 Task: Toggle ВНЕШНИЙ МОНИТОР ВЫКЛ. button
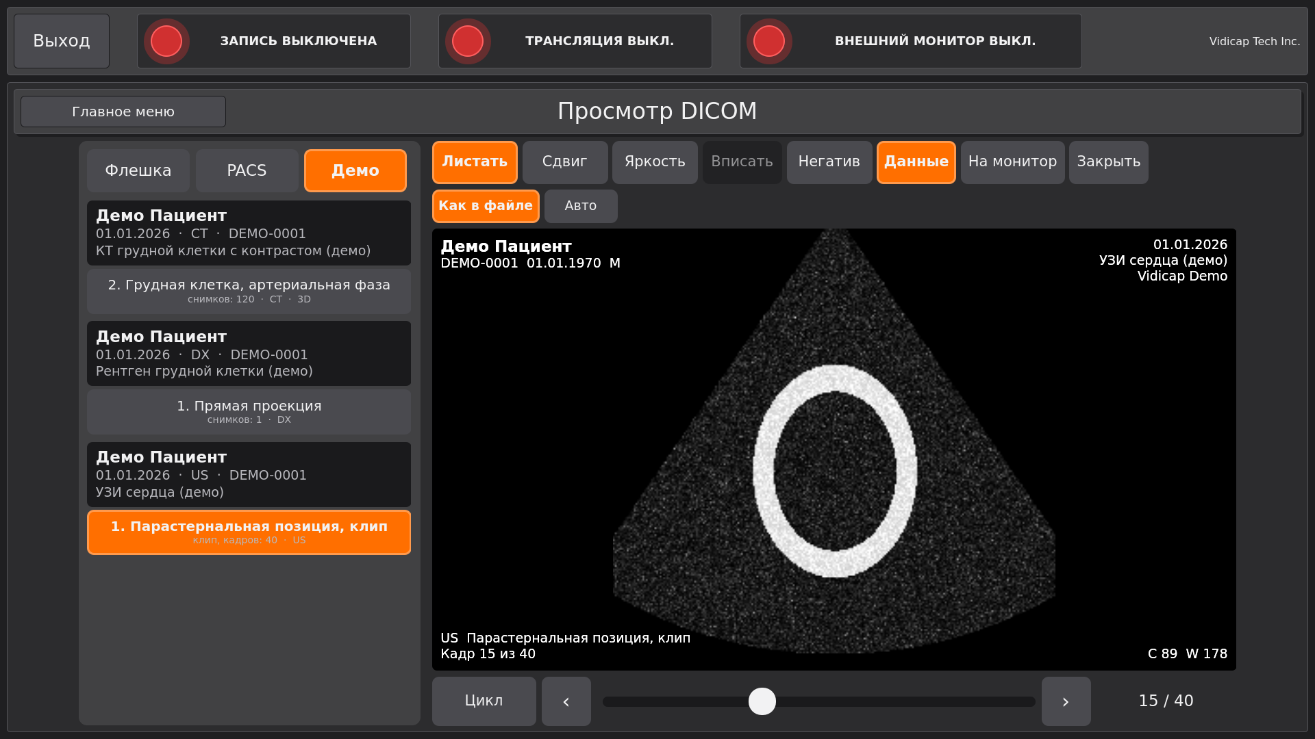pos(911,41)
